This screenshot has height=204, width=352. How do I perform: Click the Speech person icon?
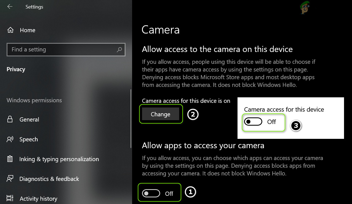click(10, 139)
